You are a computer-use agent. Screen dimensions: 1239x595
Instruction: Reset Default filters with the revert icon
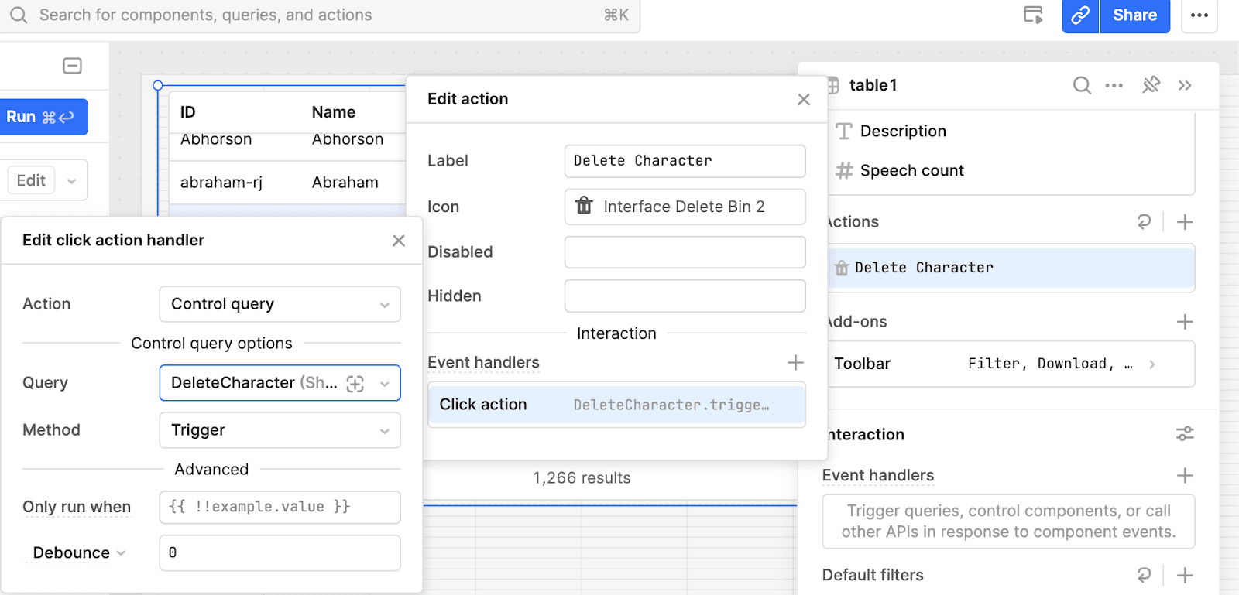click(x=1144, y=575)
